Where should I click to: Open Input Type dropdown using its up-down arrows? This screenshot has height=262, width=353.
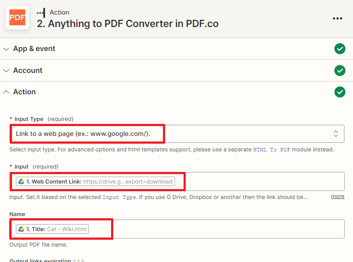[335, 134]
